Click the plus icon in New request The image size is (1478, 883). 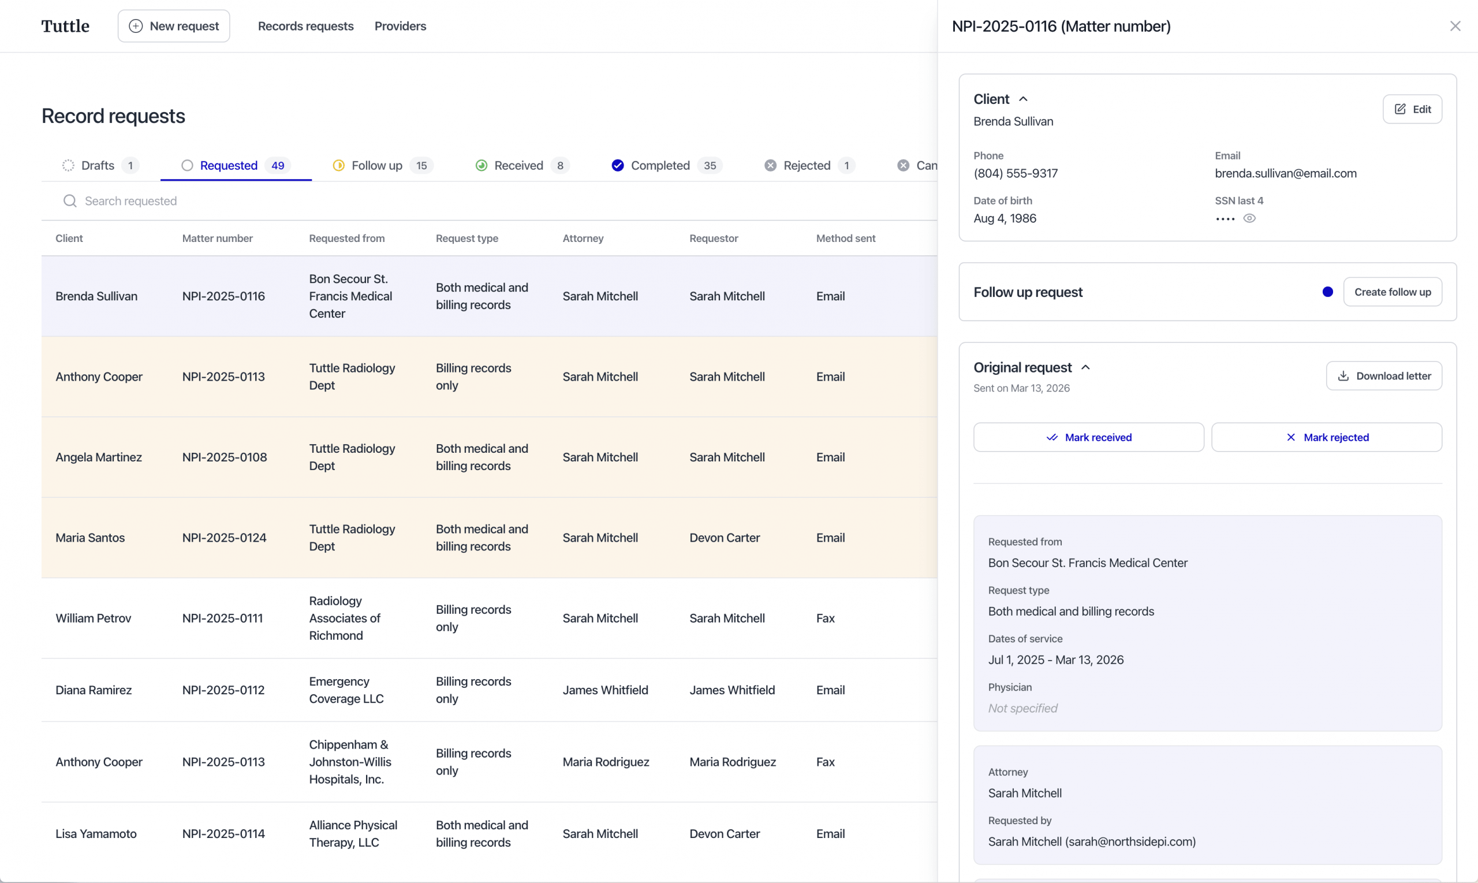(x=136, y=26)
